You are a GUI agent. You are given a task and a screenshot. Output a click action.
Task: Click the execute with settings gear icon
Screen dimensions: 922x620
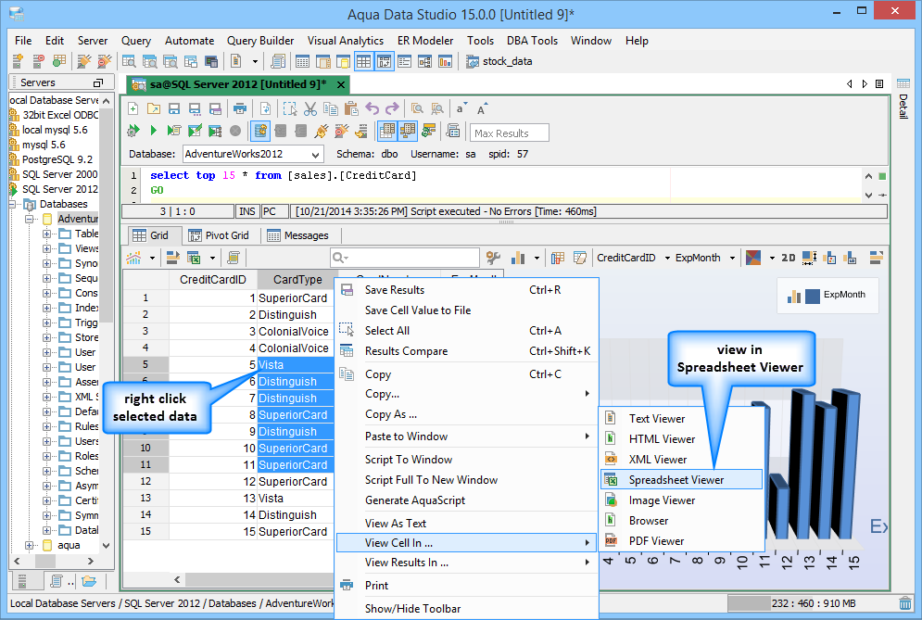(x=133, y=131)
